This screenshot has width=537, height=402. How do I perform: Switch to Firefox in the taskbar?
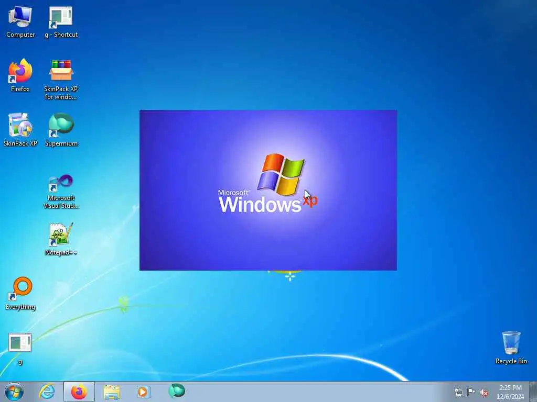79,392
